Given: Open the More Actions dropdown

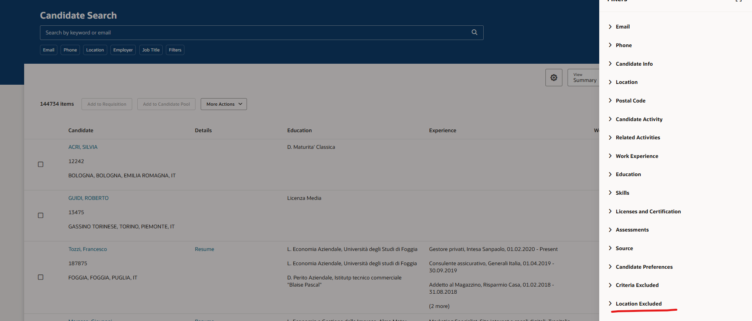Looking at the screenshot, I should tap(224, 104).
